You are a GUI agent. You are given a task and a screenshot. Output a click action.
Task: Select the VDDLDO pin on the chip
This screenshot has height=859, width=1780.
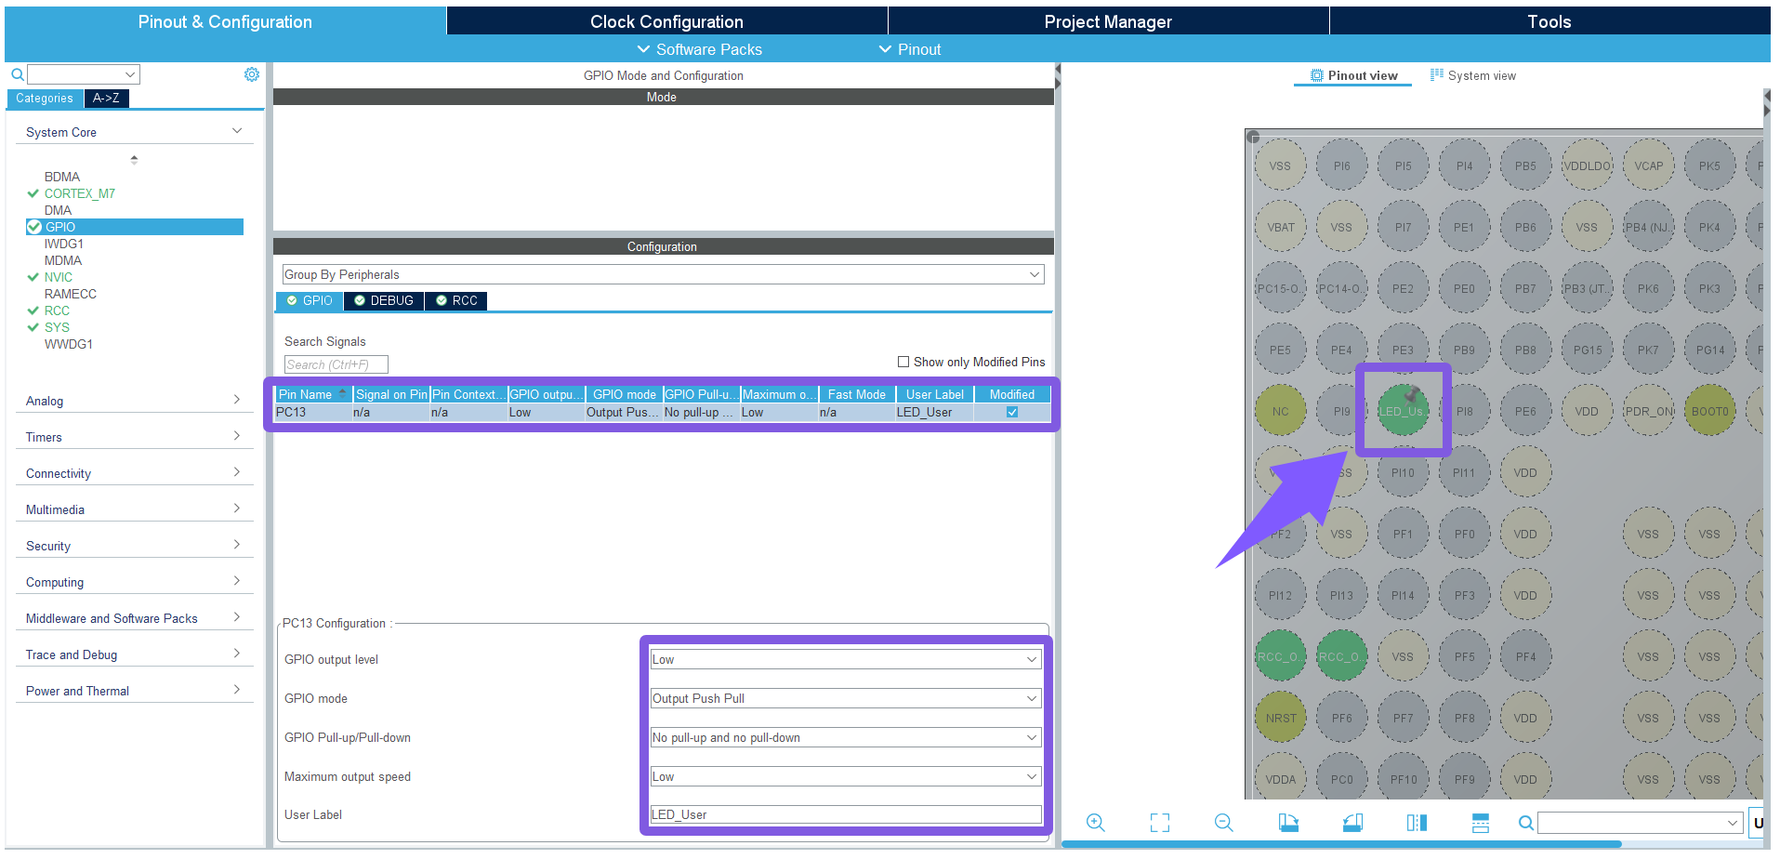(x=1587, y=165)
